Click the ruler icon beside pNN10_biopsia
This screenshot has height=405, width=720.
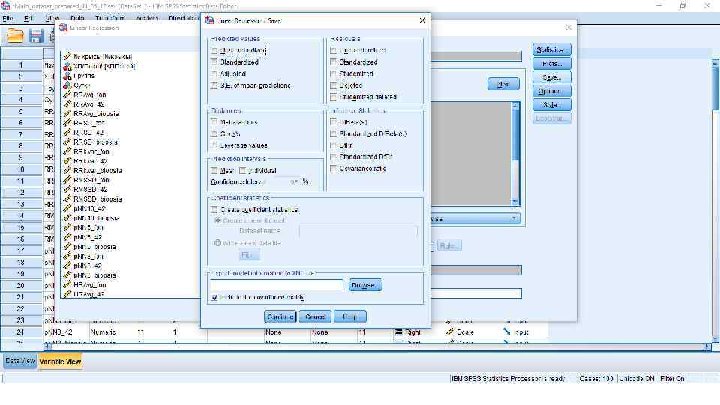[x=67, y=218]
